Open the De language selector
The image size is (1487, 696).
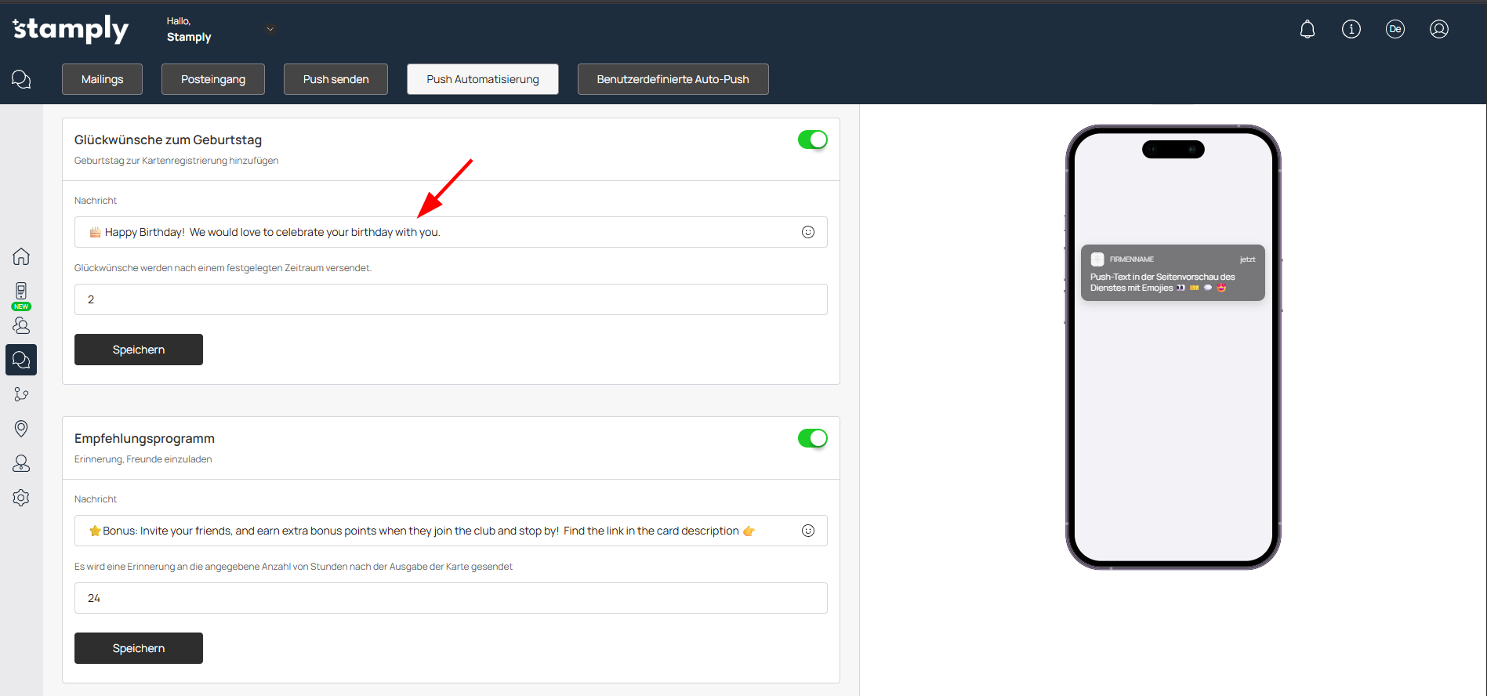pos(1395,30)
